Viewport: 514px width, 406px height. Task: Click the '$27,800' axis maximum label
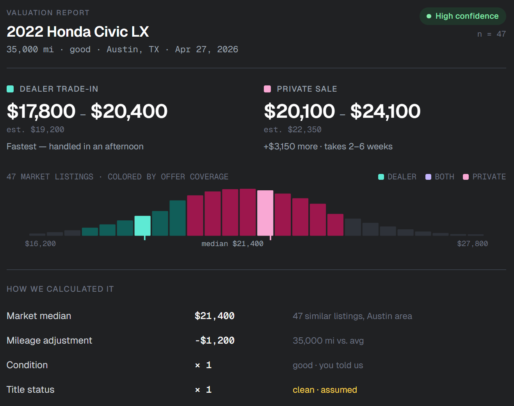[x=473, y=244]
